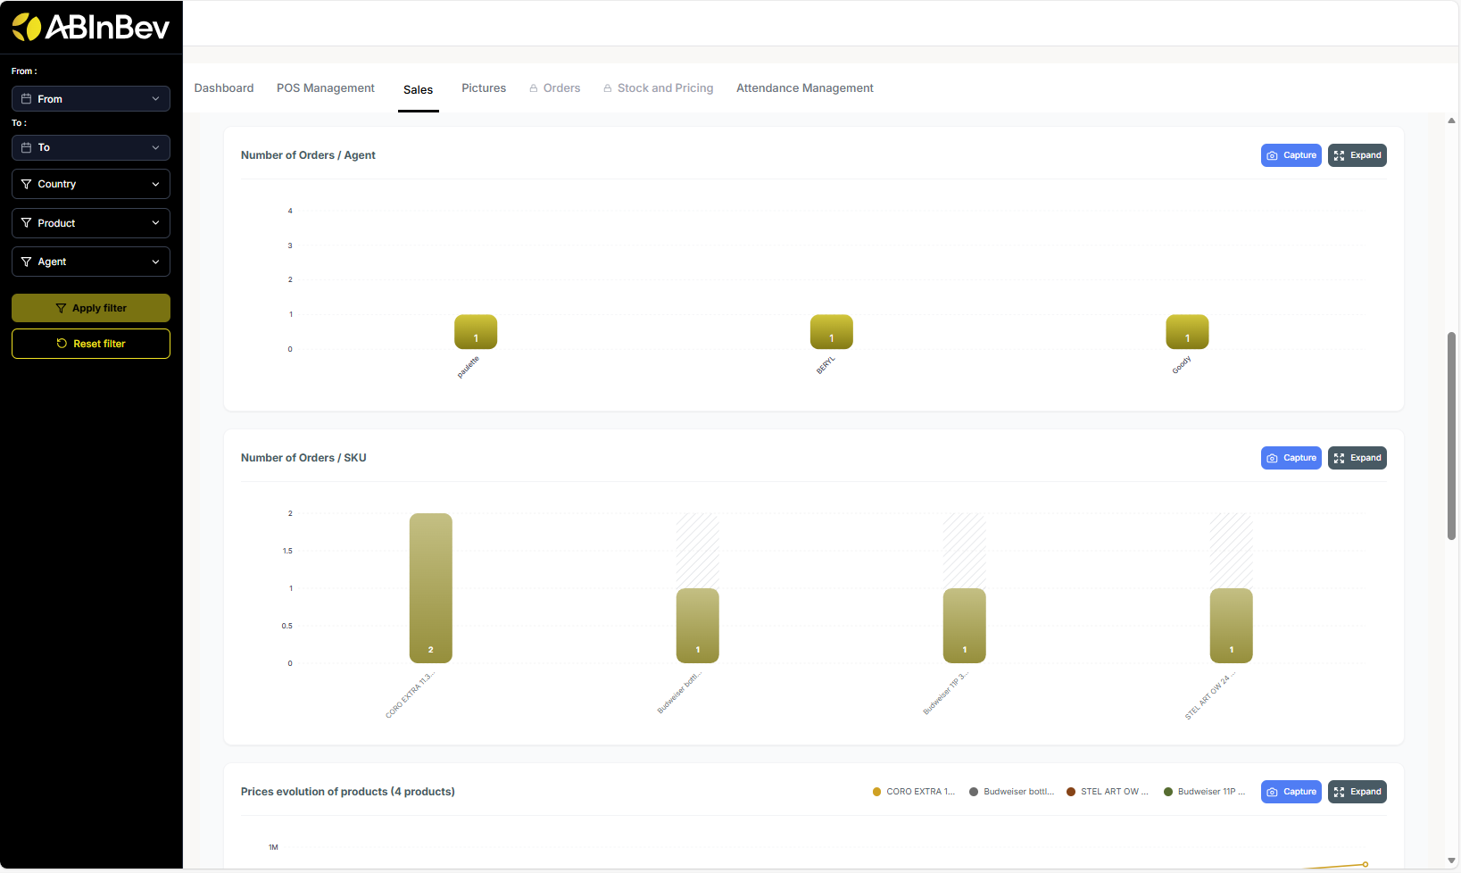Image resolution: width=1461 pixels, height=873 pixels.
Task: Toggle CORO EXTRA legend series
Action: [913, 792]
